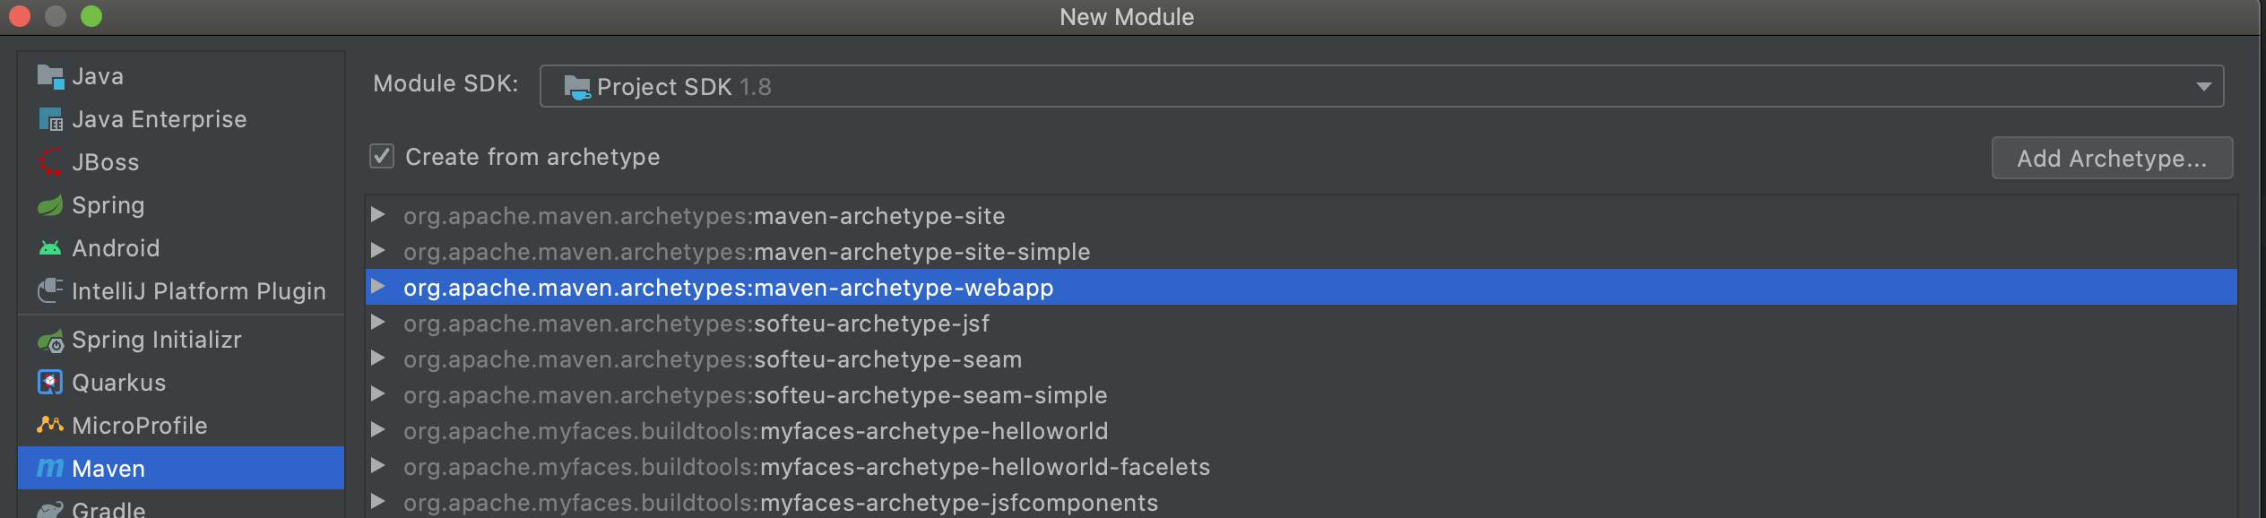Viewport: 2266px width, 518px height.
Task: Click the Java module type icon
Action: click(50, 77)
